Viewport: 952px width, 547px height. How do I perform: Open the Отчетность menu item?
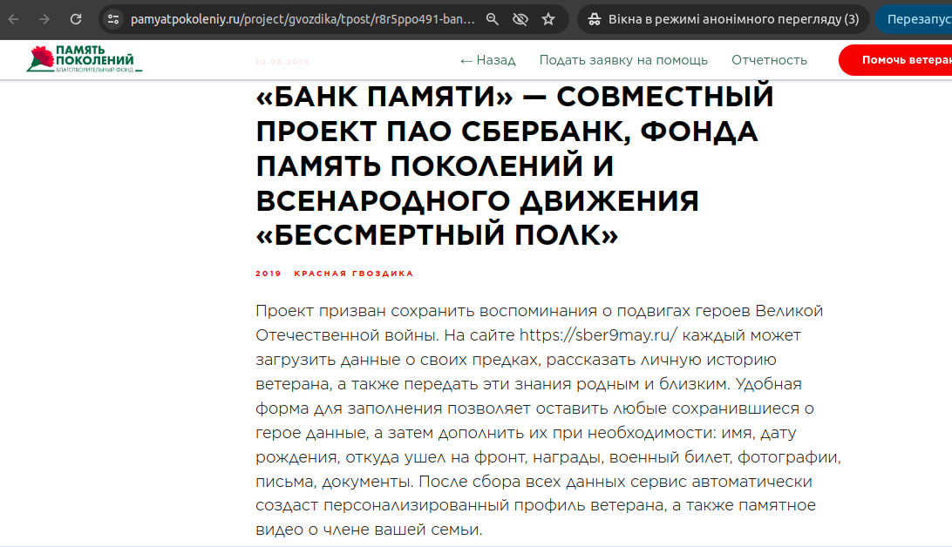(x=769, y=60)
